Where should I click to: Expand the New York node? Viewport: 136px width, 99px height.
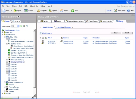click(x=2, y=32)
